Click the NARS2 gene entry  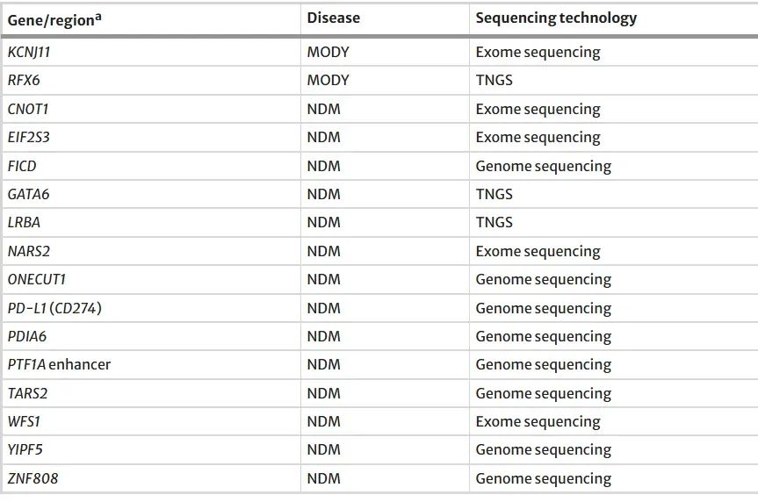pos(29,251)
